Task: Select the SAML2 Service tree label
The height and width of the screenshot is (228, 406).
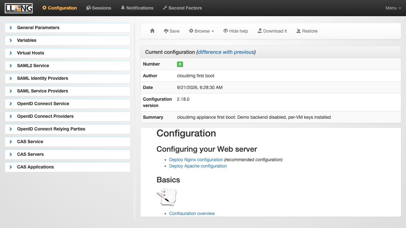Action: (33, 66)
